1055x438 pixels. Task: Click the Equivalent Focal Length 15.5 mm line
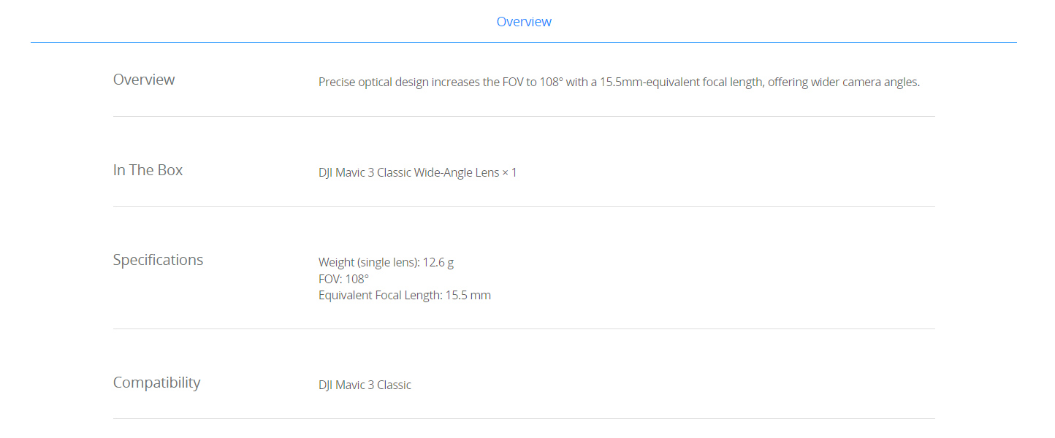pos(404,296)
